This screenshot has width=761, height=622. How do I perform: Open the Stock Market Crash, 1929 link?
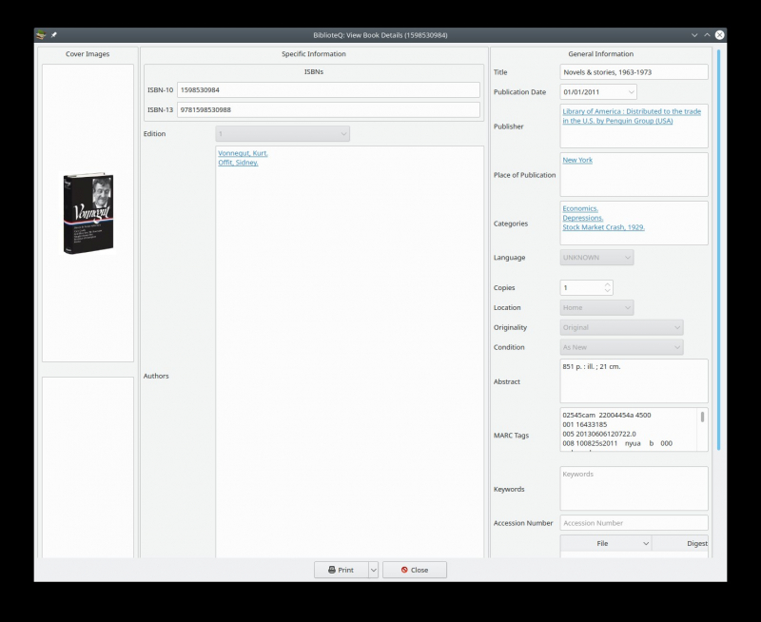(604, 227)
